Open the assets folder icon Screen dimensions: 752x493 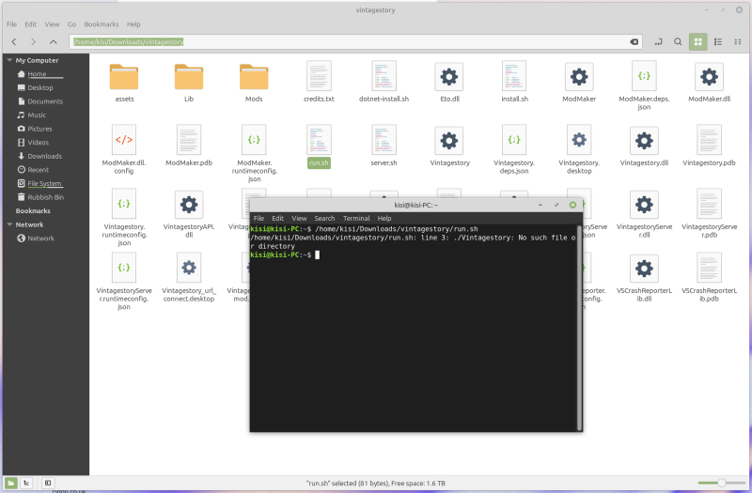click(x=124, y=77)
